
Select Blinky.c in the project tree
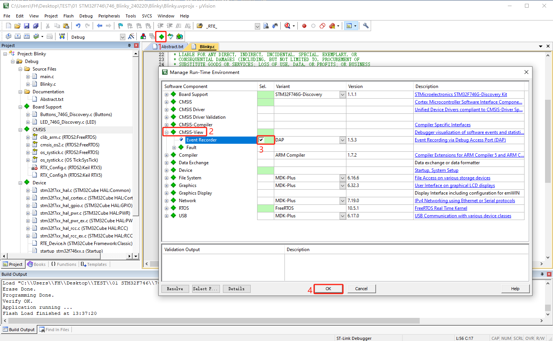coord(48,84)
